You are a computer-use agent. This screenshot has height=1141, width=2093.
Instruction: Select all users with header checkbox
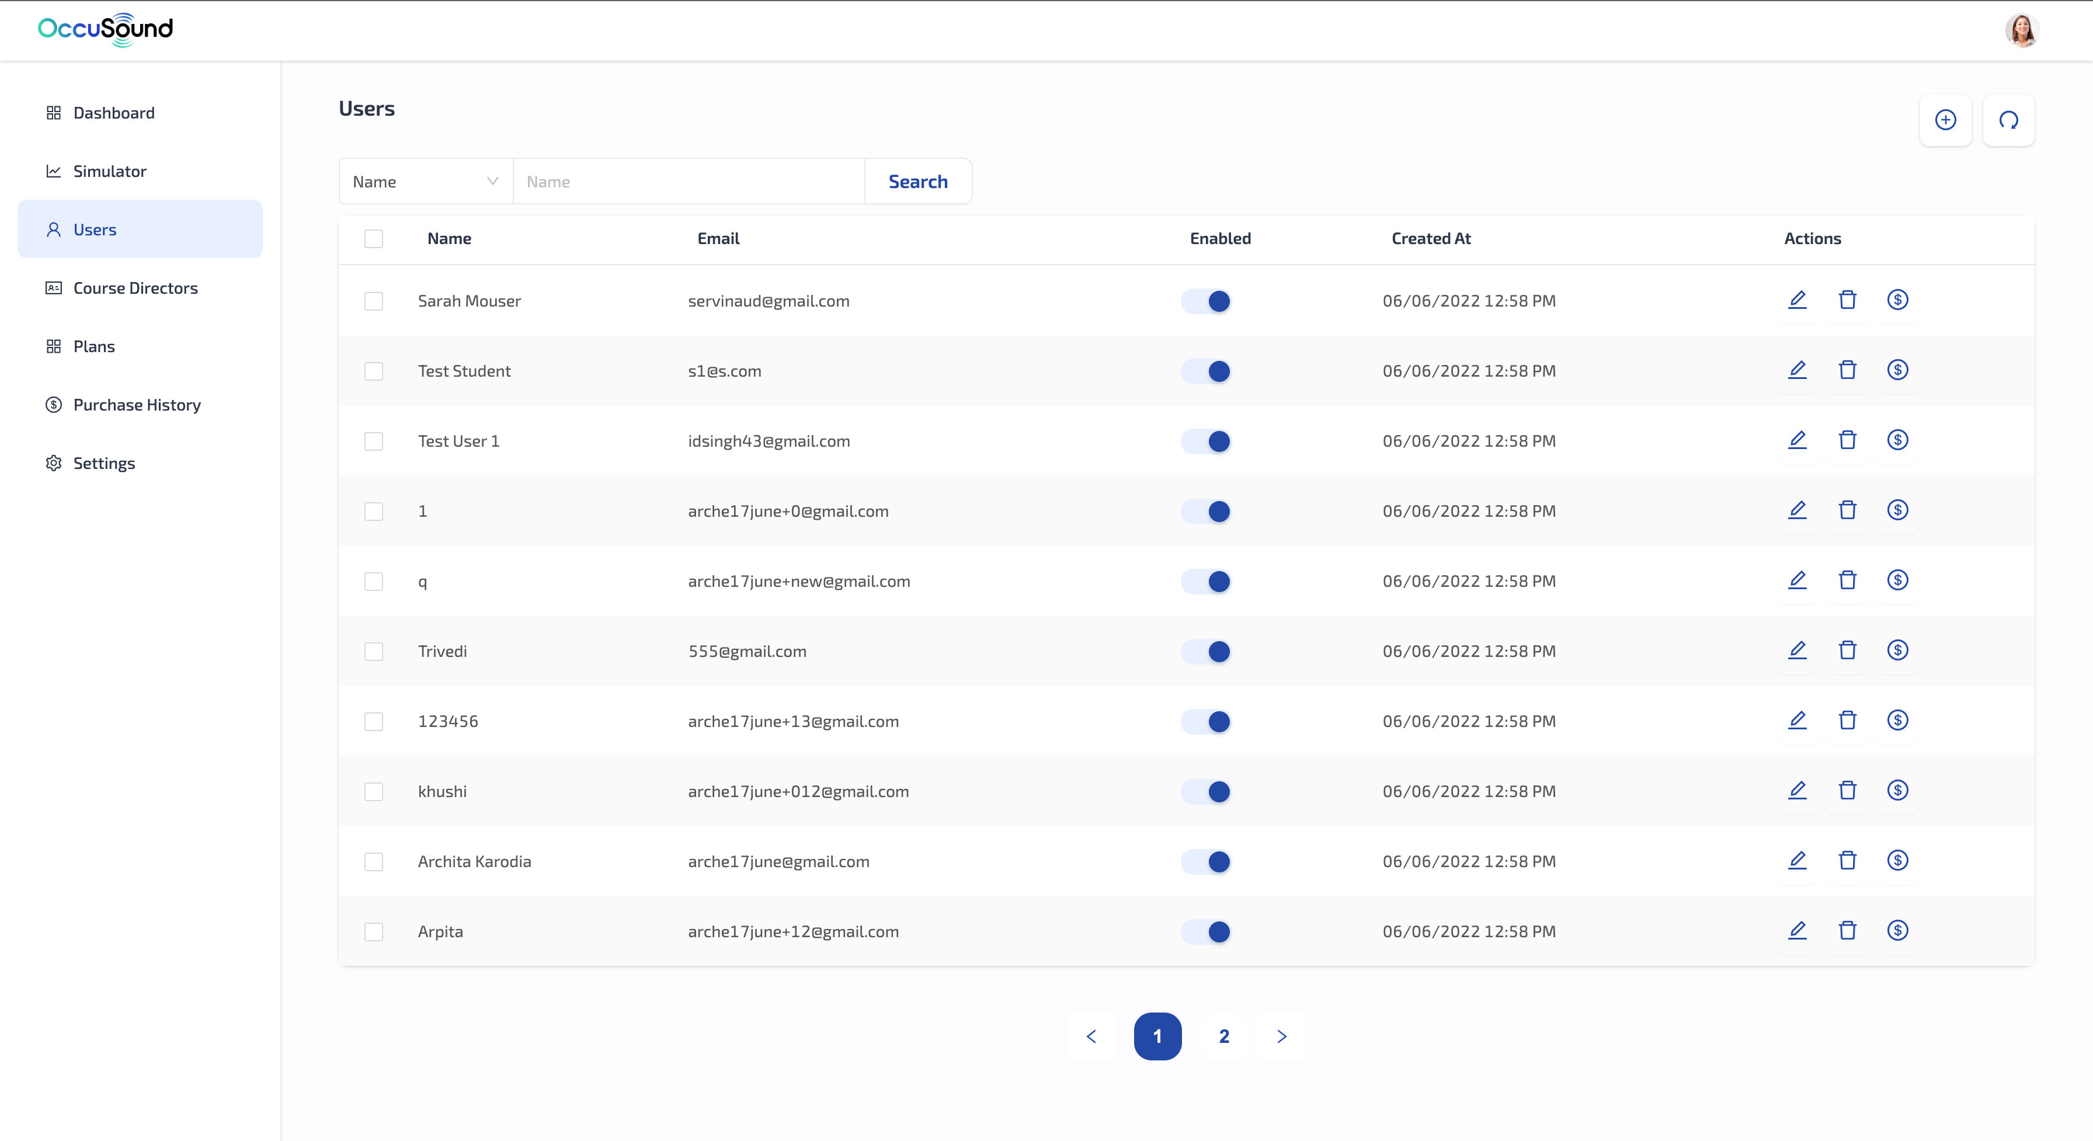pyautogui.click(x=374, y=239)
